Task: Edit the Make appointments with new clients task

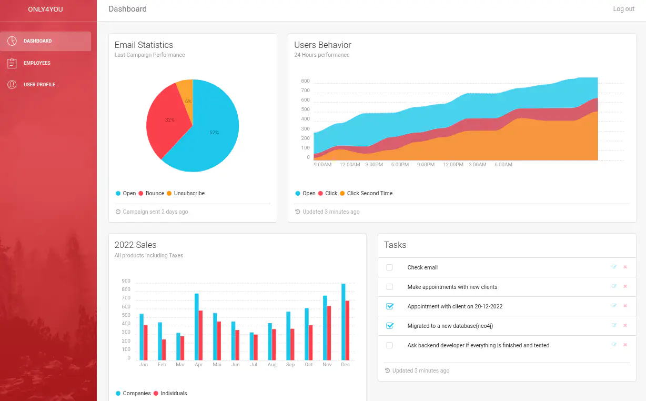Action: [614, 286]
